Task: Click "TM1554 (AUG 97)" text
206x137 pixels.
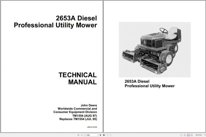Action: click(x=84, y=116)
